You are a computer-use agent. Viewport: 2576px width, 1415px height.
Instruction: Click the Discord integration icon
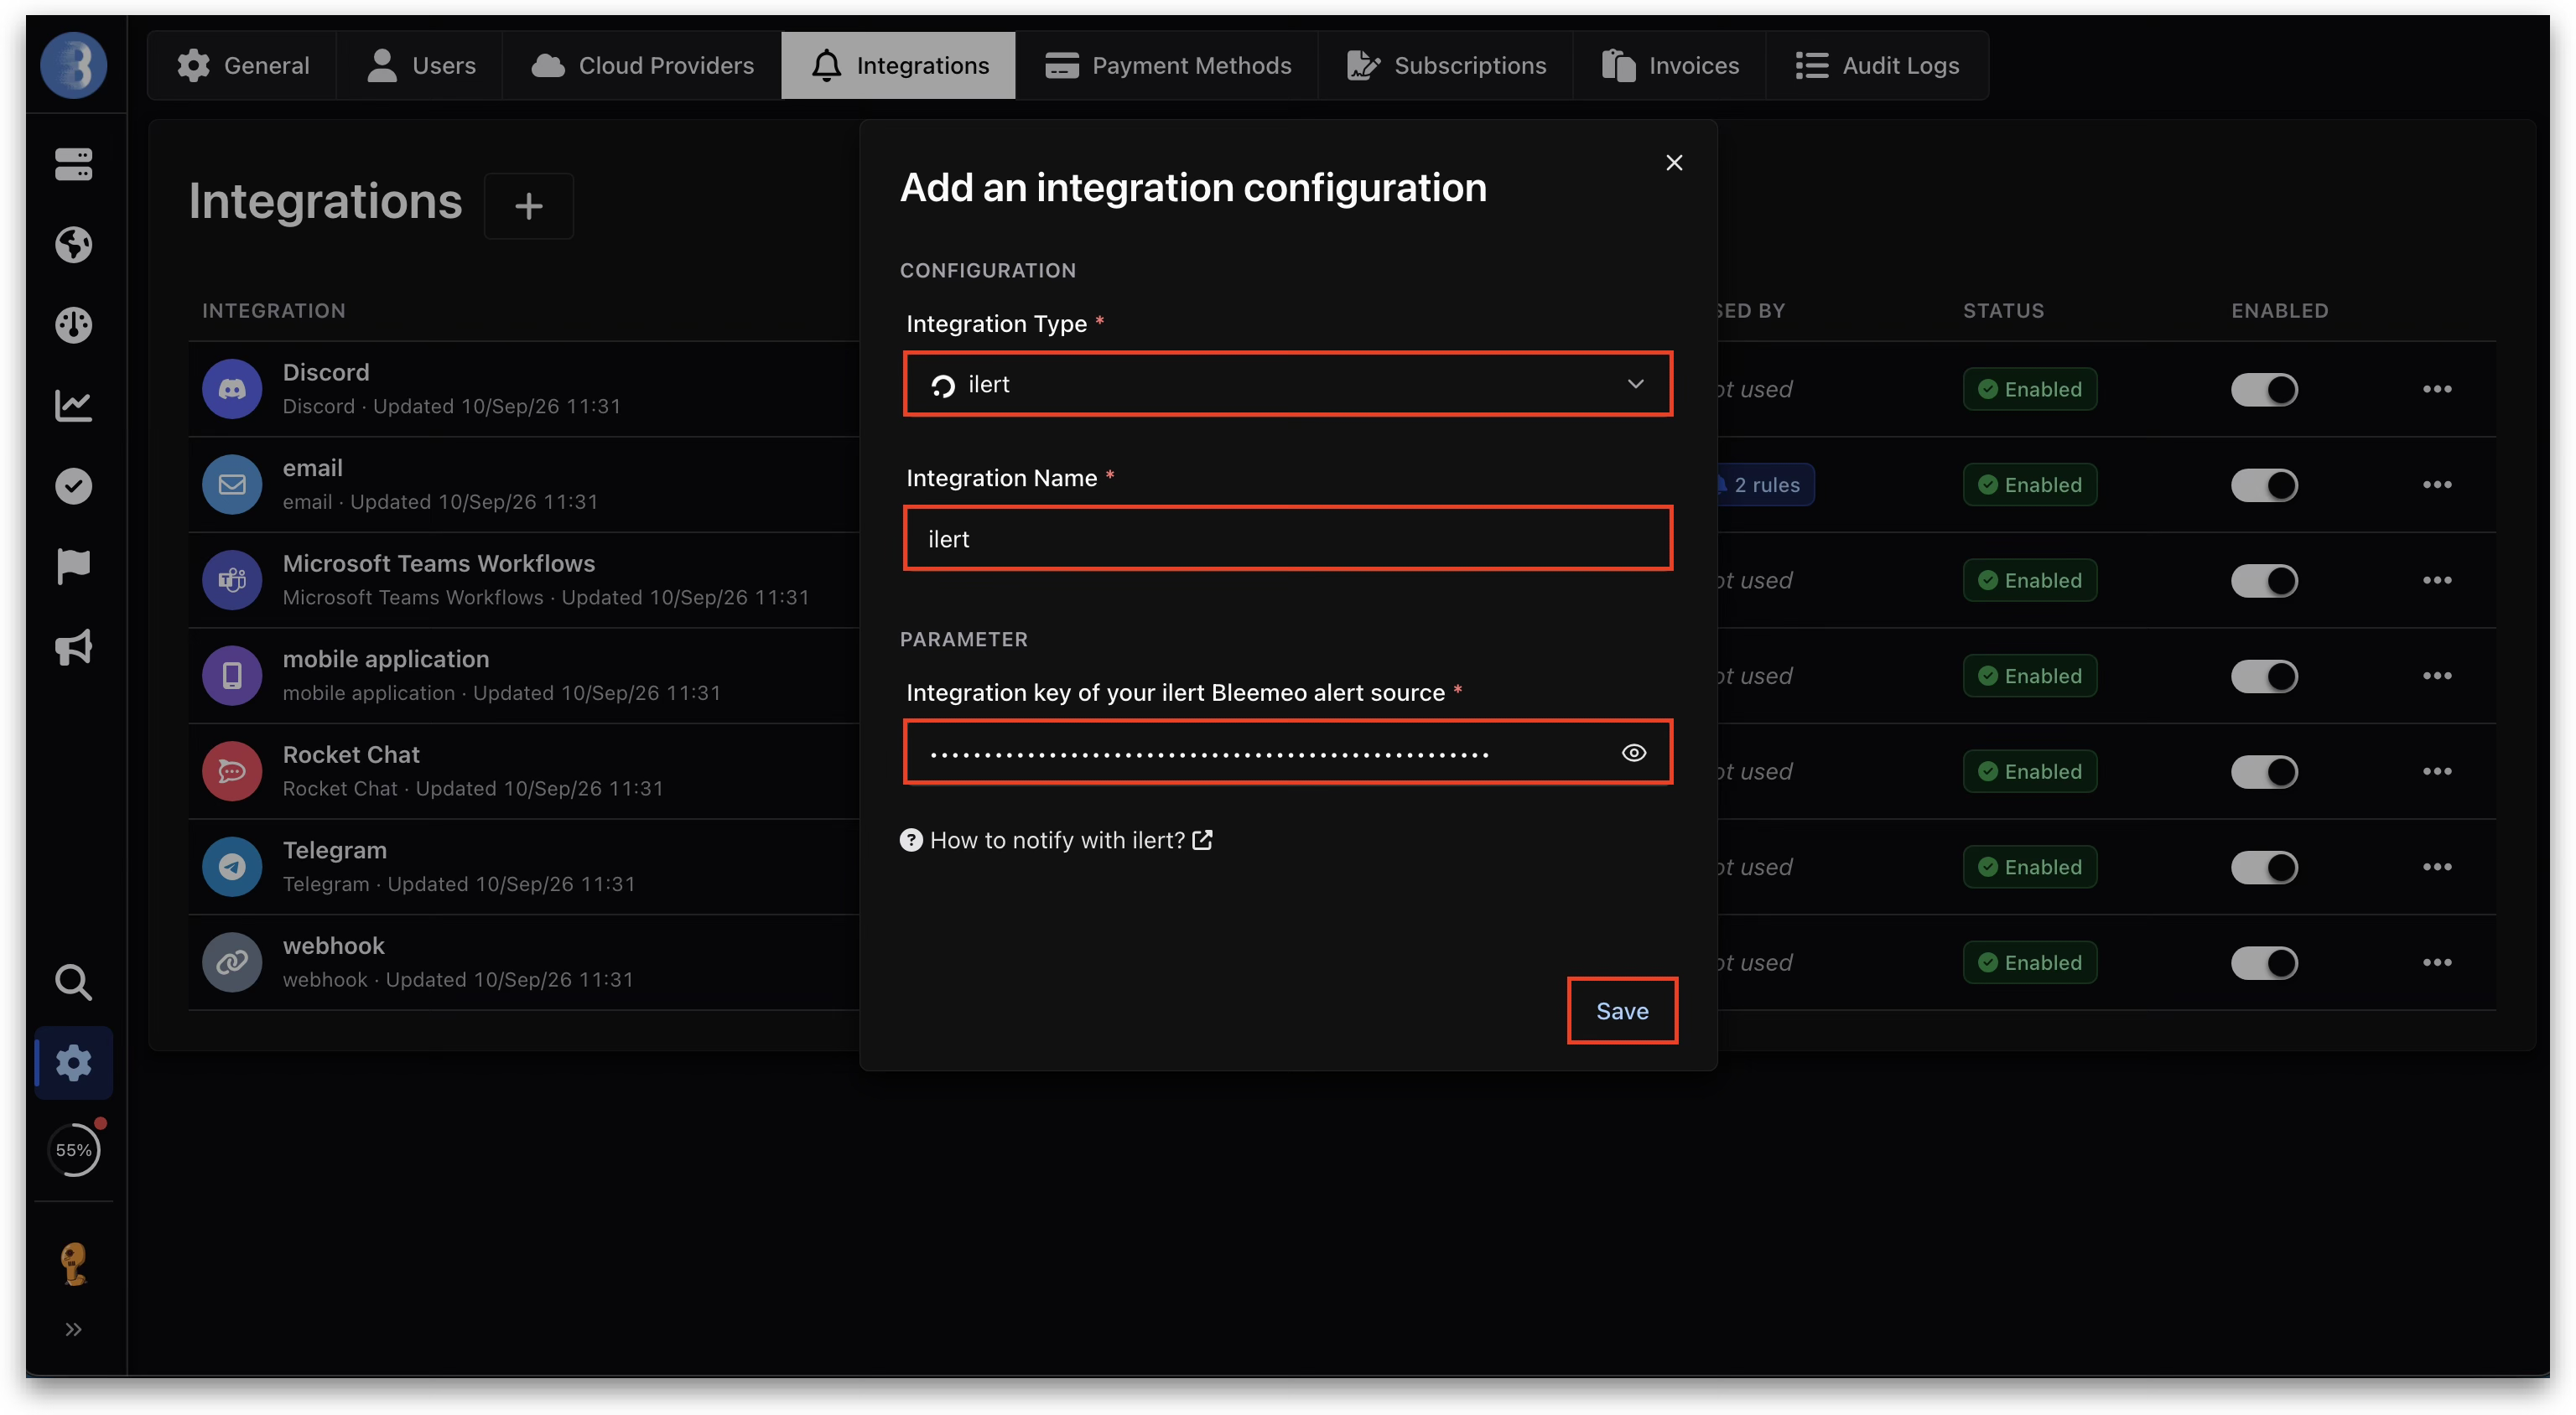coord(232,389)
